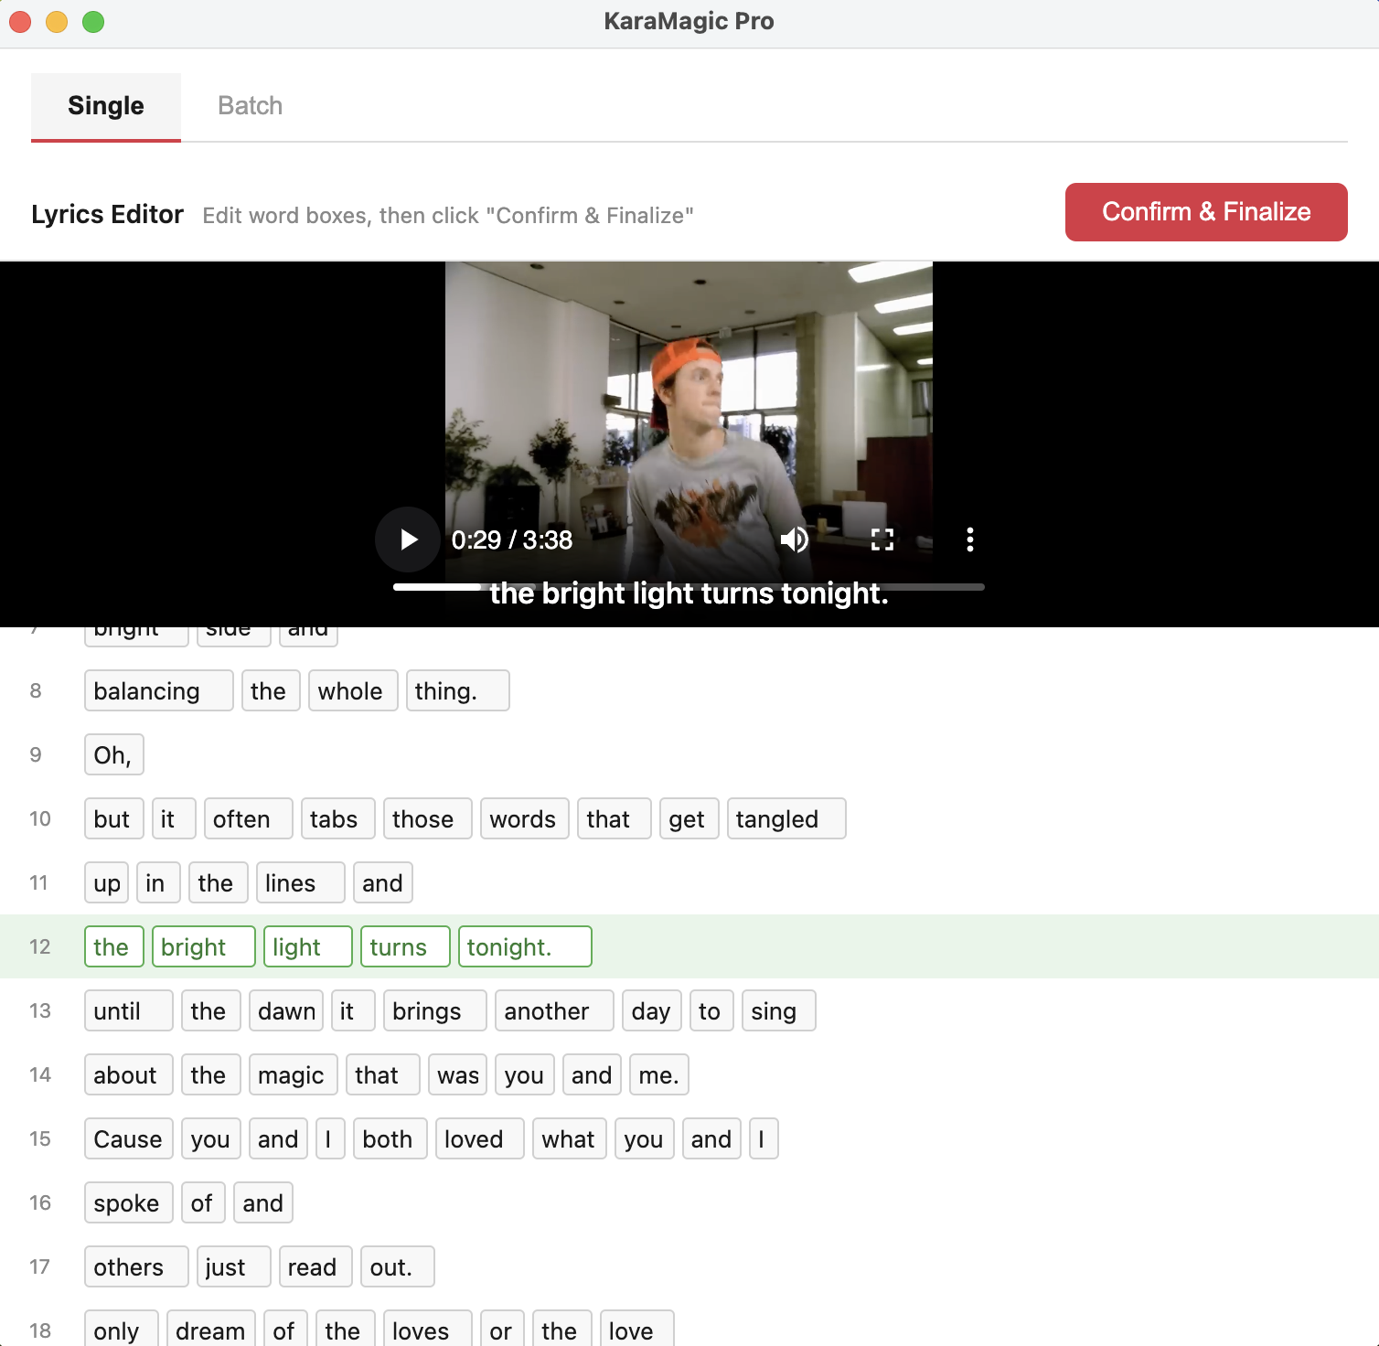Edit the word box 'until' in line 13

129,1011
